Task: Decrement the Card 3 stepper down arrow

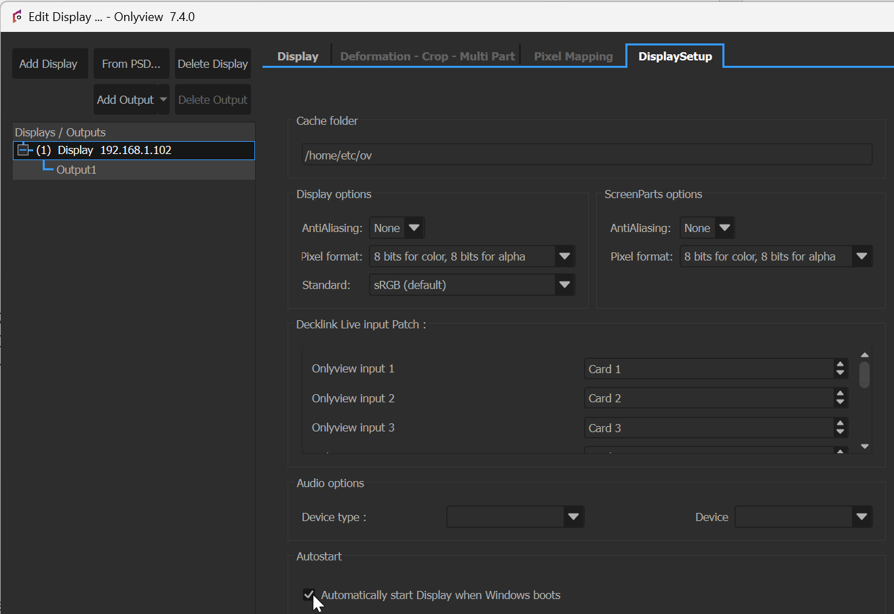Action: tap(840, 432)
